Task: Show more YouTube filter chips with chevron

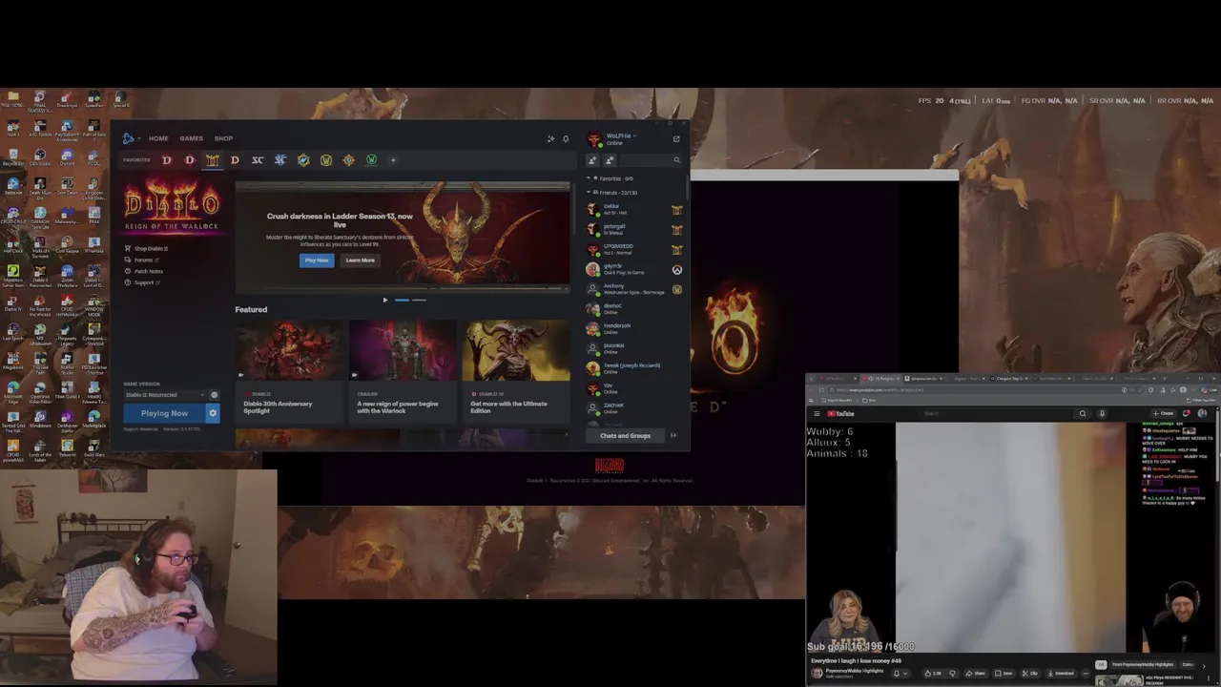Action: (1204, 665)
